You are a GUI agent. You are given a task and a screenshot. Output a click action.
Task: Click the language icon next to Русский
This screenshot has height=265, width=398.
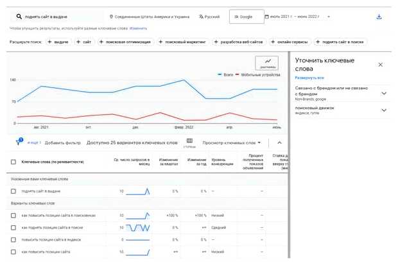click(202, 17)
